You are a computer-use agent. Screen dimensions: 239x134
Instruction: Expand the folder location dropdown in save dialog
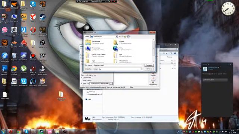pyautogui.click(x=117, y=36)
